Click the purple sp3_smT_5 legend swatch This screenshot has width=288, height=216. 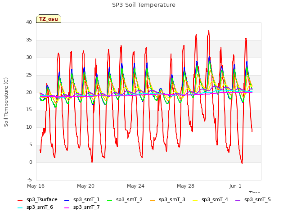point(238,200)
